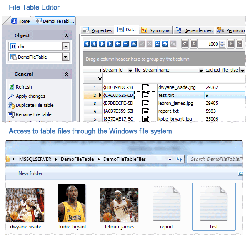The height and width of the screenshot is (237, 250).
Task: Click New folder button in Explorer
Action: [x=30, y=173]
